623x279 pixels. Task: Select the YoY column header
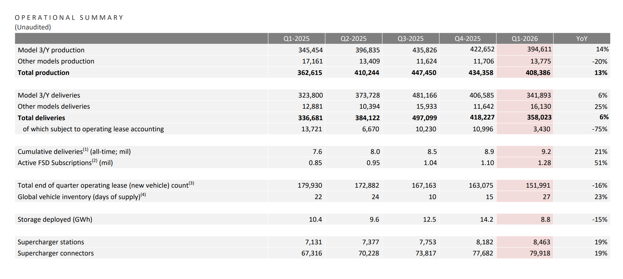582,39
